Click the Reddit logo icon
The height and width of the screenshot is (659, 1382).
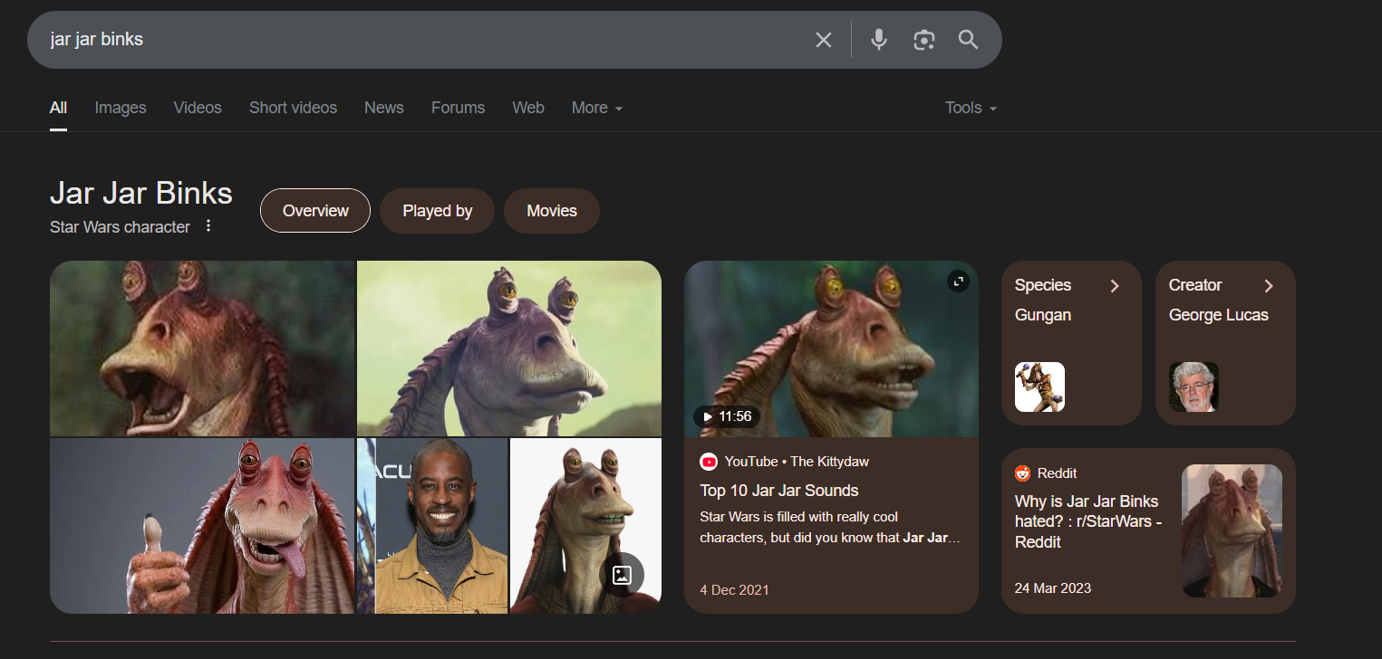point(1023,473)
